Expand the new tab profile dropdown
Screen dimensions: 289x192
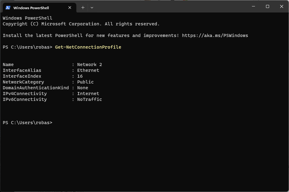[92, 8]
